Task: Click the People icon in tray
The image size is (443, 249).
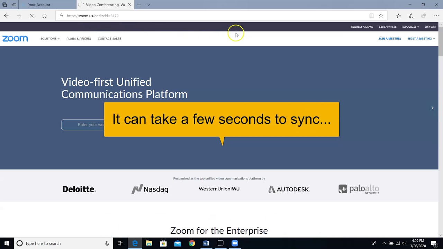Action: pyautogui.click(x=374, y=243)
